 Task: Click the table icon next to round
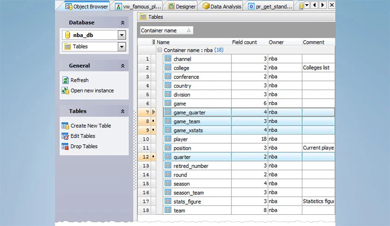pos(168,175)
